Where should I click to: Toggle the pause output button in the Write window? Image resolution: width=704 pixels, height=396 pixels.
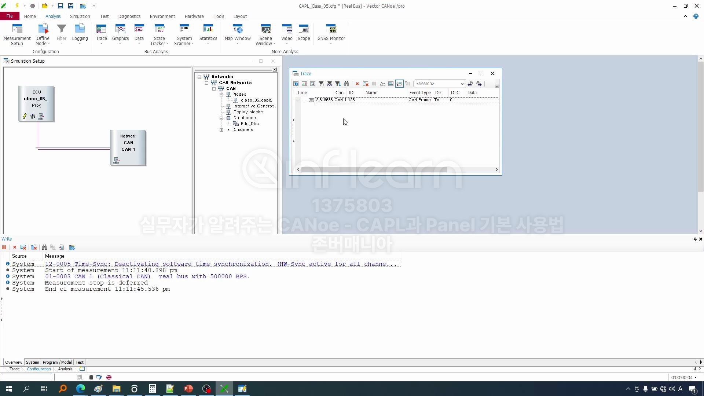tap(4, 247)
